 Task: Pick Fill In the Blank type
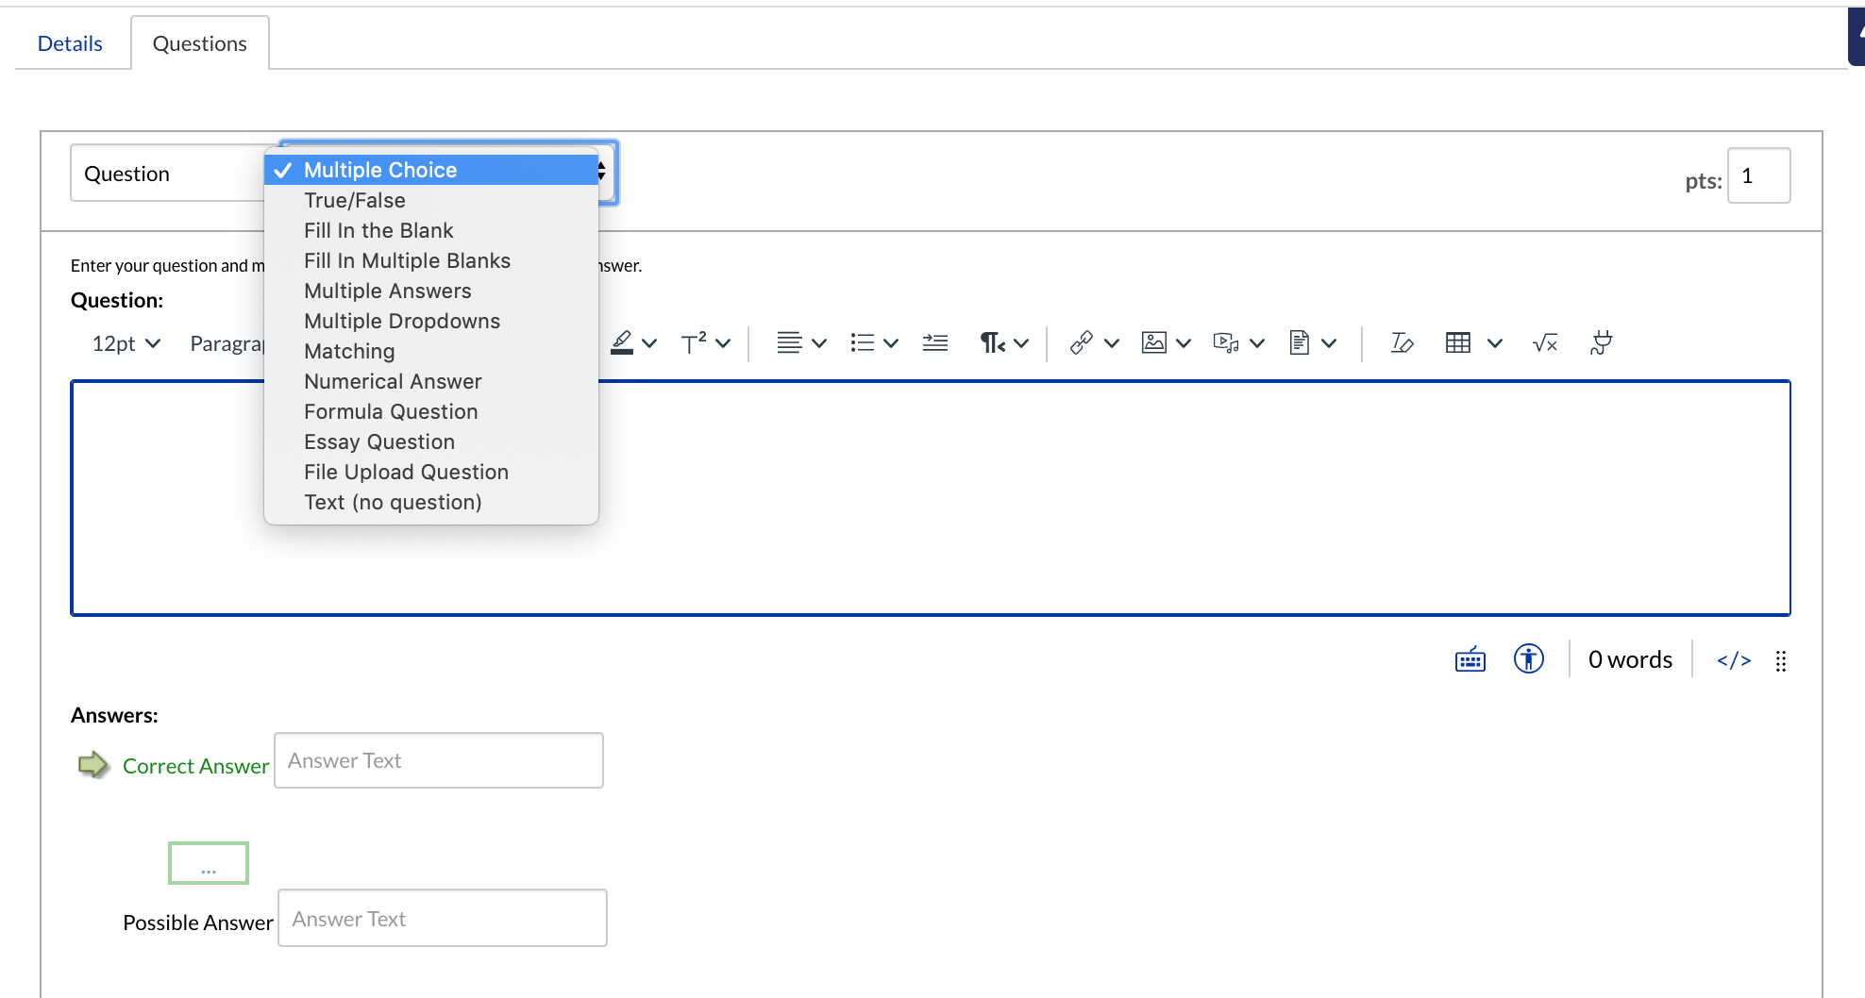[x=431, y=230]
